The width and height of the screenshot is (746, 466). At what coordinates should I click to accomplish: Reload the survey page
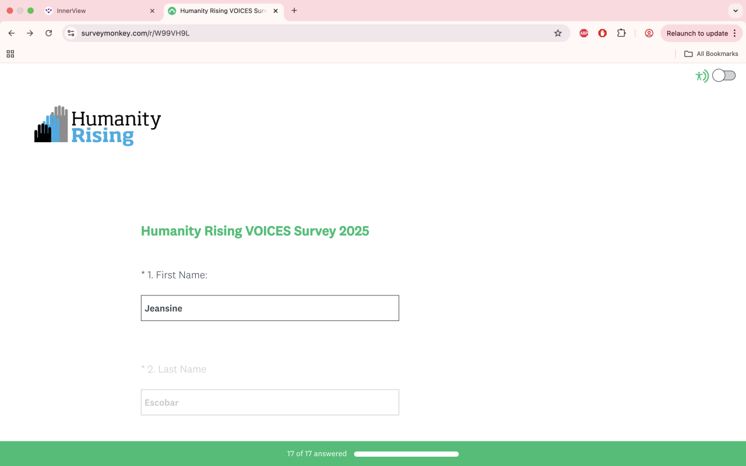tap(49, 33)
